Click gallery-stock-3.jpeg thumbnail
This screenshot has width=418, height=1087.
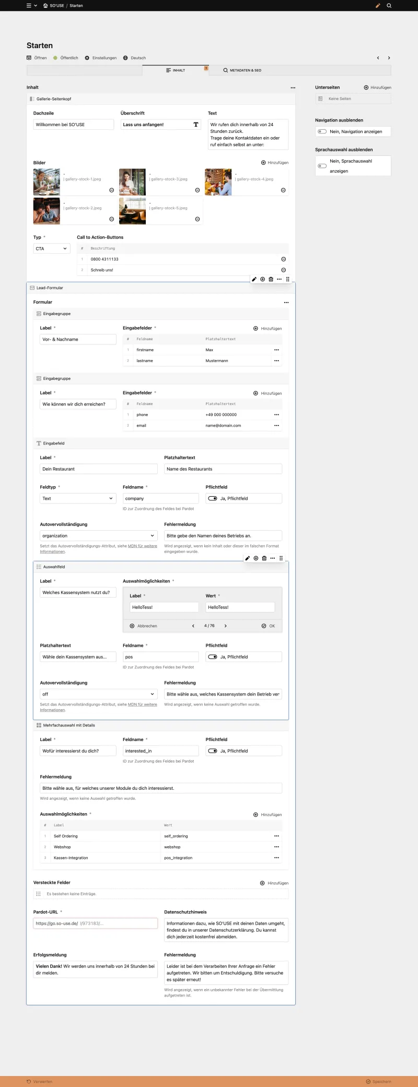132,182
